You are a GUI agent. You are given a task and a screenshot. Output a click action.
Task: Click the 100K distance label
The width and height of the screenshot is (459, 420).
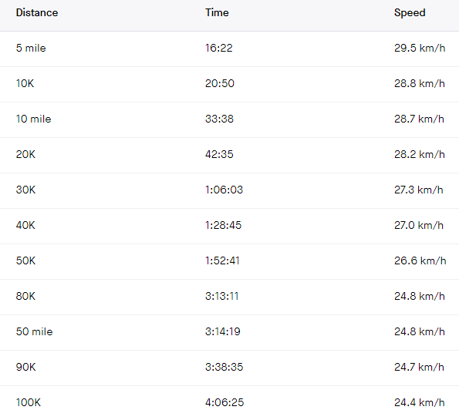coord(29,402)
